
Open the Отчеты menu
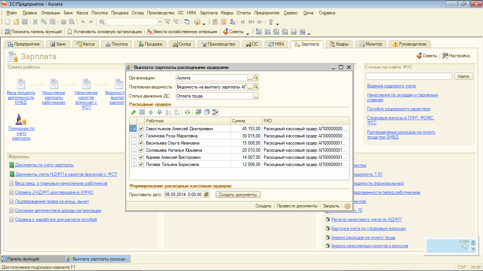pyautogui.click(x=243, y=13)
